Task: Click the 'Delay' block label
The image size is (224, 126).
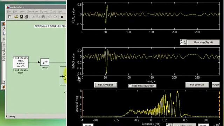Action: pyautogui.click(x=44, y=68)
